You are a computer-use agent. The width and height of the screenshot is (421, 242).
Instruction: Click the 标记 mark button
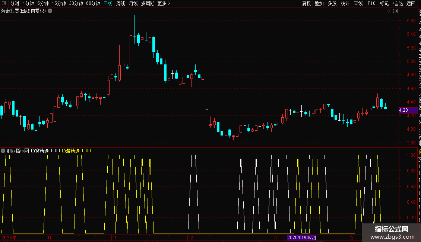(x=384, y=3)
